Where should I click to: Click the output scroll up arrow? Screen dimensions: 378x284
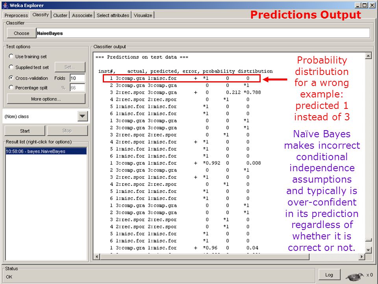pos(368,56)
